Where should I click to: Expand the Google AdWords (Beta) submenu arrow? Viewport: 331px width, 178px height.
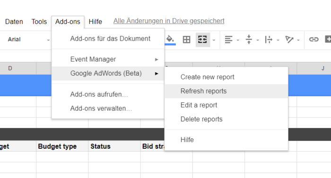(157, 73)
